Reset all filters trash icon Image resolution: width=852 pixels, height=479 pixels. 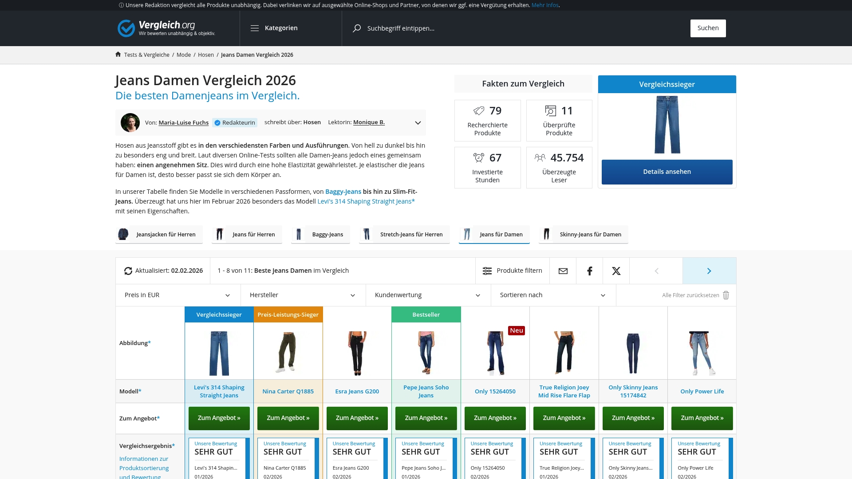(x=726, y=295)
